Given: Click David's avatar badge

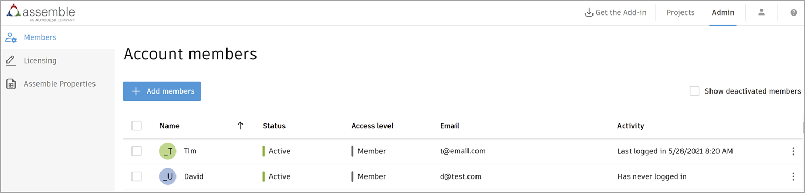Looking at the screenshot, I should [x=168, y=176].
